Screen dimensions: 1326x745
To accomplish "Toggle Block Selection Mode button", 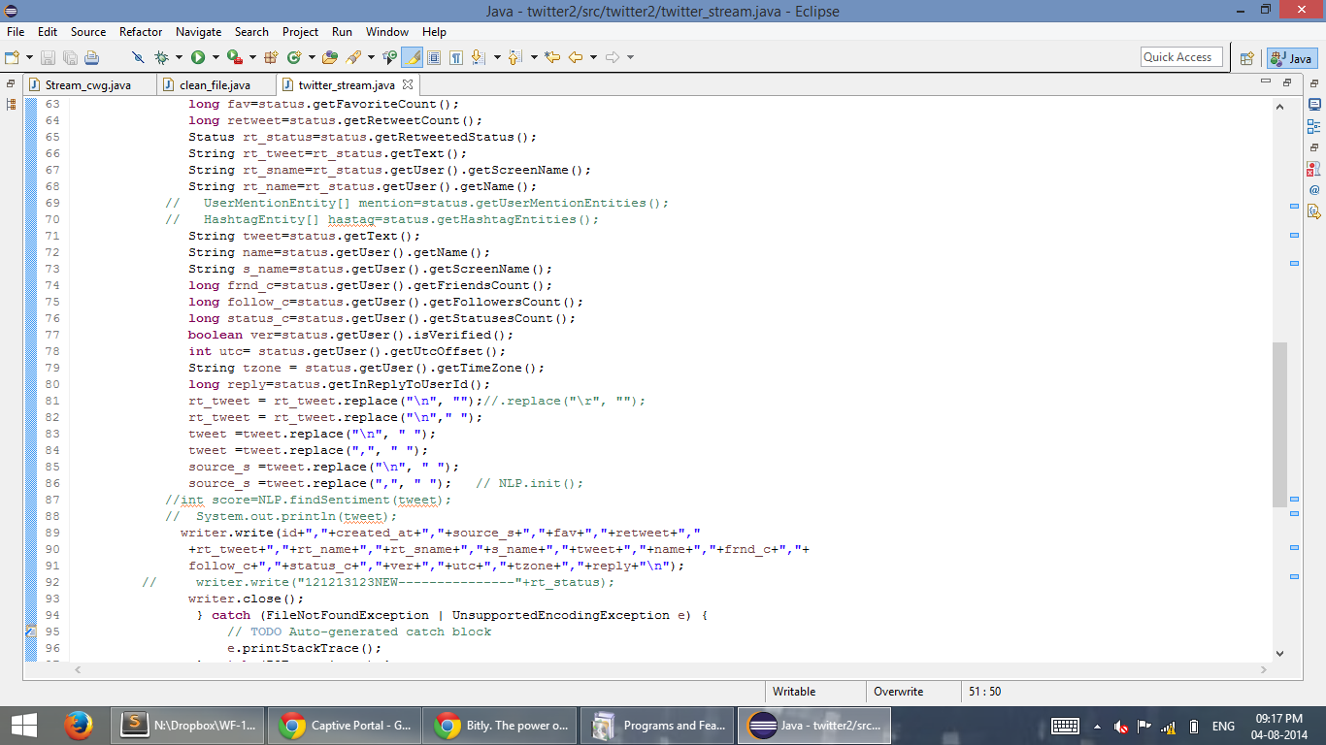I will (x=434, y=57).
